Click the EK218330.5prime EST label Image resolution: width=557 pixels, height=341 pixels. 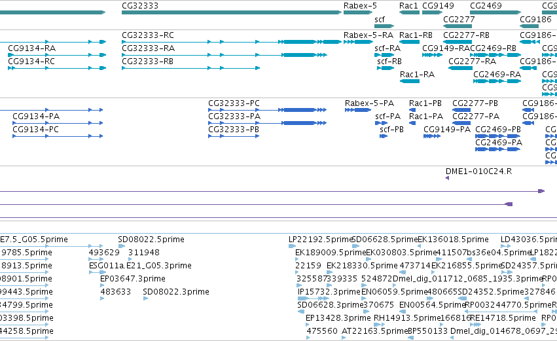362,266
